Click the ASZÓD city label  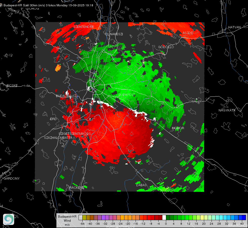tap(188, 33)
